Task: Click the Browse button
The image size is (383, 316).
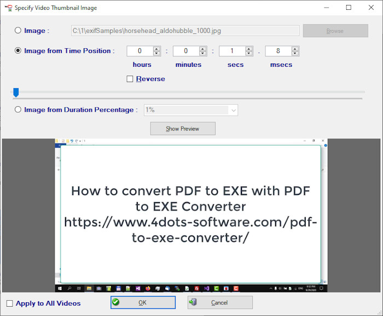Action: [335, 31]
